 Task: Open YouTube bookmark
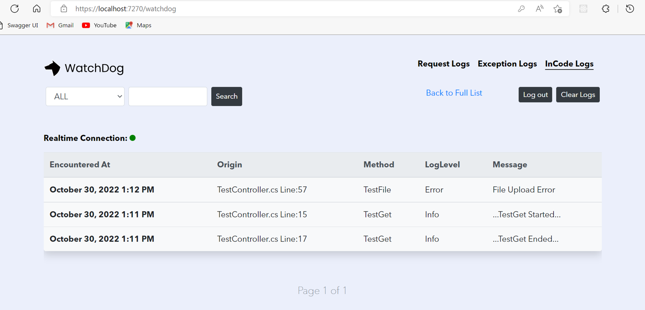coord(99,25)
